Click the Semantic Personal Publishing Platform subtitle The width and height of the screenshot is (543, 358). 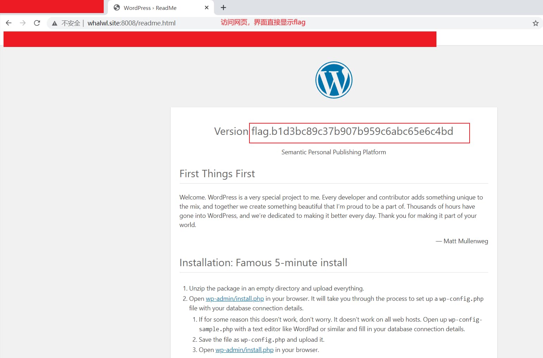pos(334,152)
